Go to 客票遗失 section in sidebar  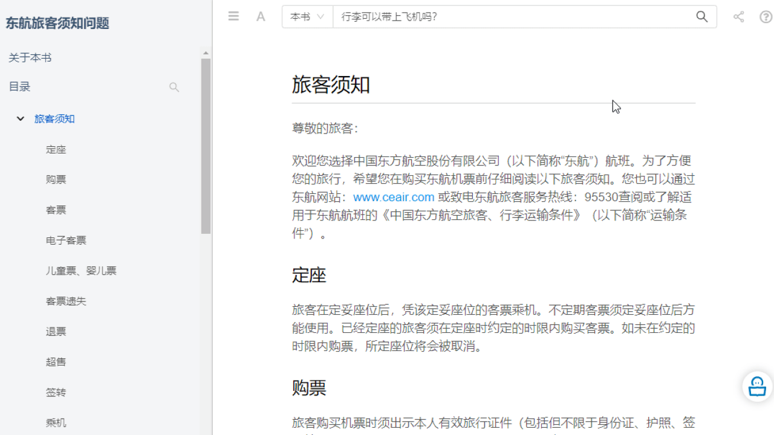pyautogui.click(x=66, y=301)
